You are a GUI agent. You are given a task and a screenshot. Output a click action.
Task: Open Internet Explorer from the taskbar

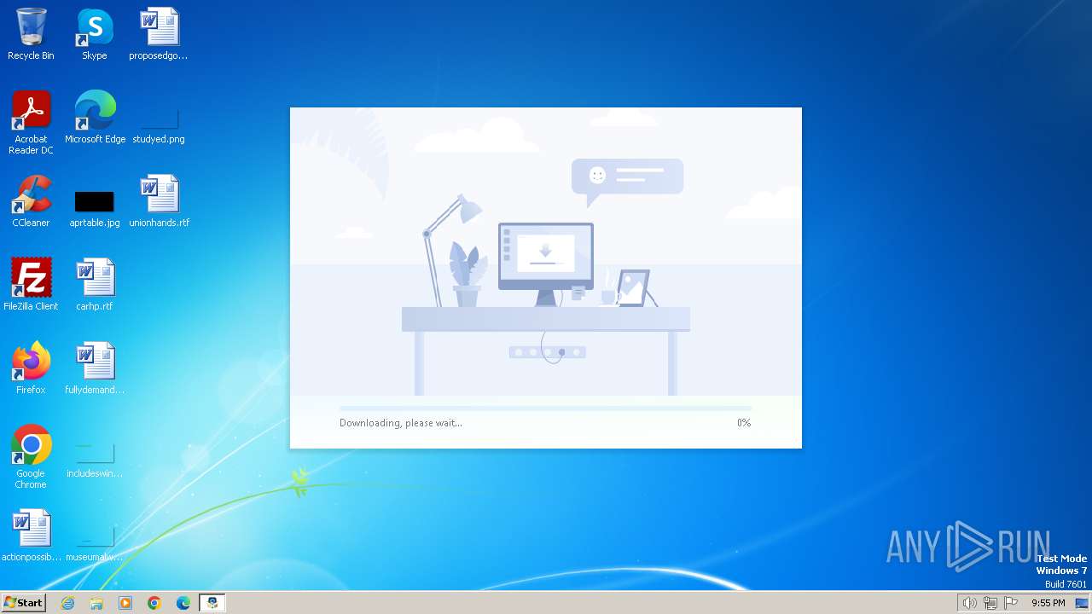68,603
